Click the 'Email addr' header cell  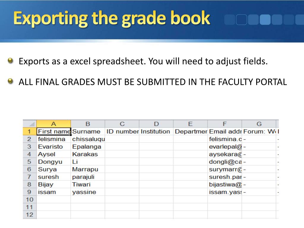click(x=225, y=132)
